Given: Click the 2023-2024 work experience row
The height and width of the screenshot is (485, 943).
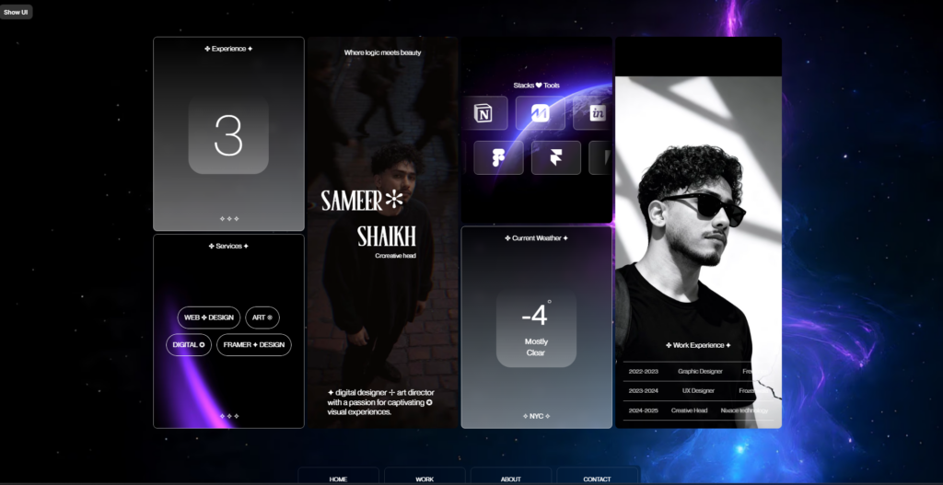Looking at the screenshot, I should point(698,390).
